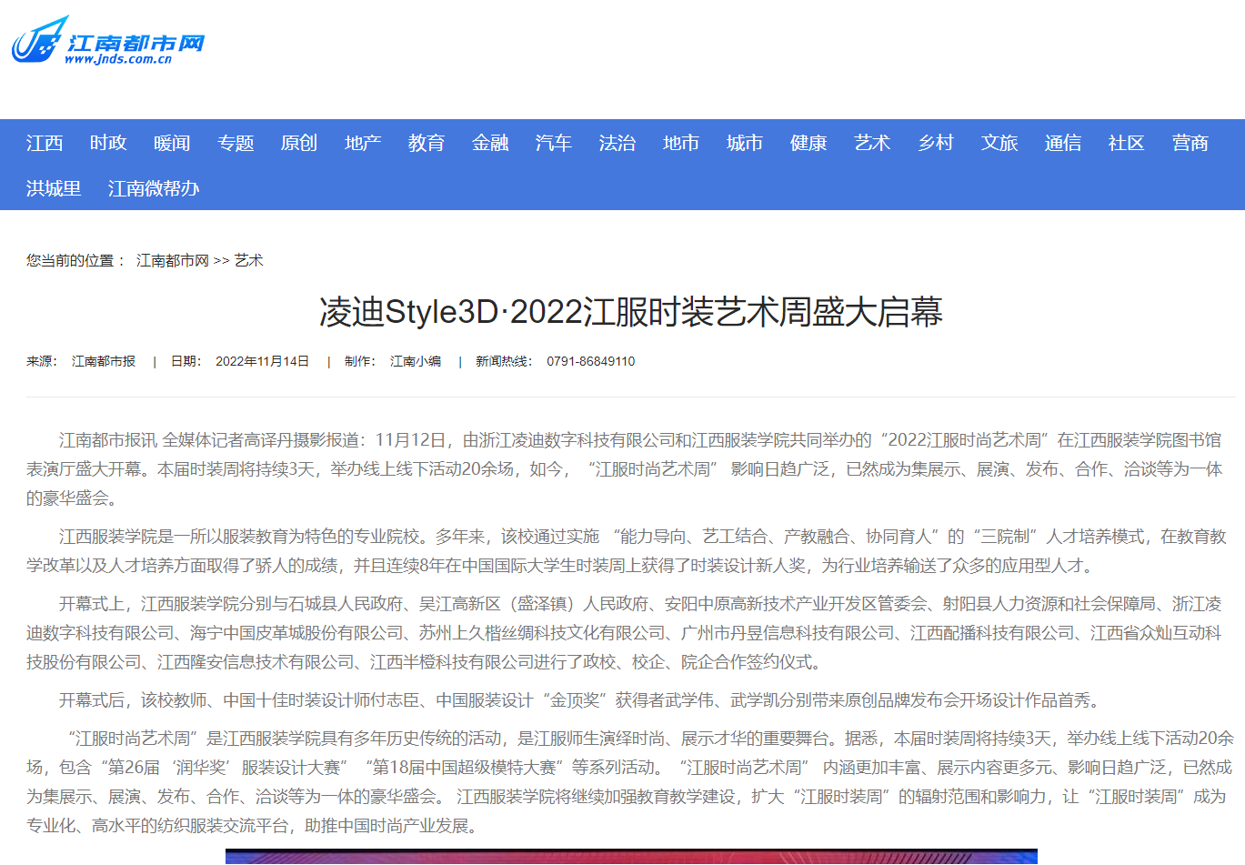The image size is (1245, 865).
Task: Open the 艺术 nav menu item
Action: [x=872, y=143]
